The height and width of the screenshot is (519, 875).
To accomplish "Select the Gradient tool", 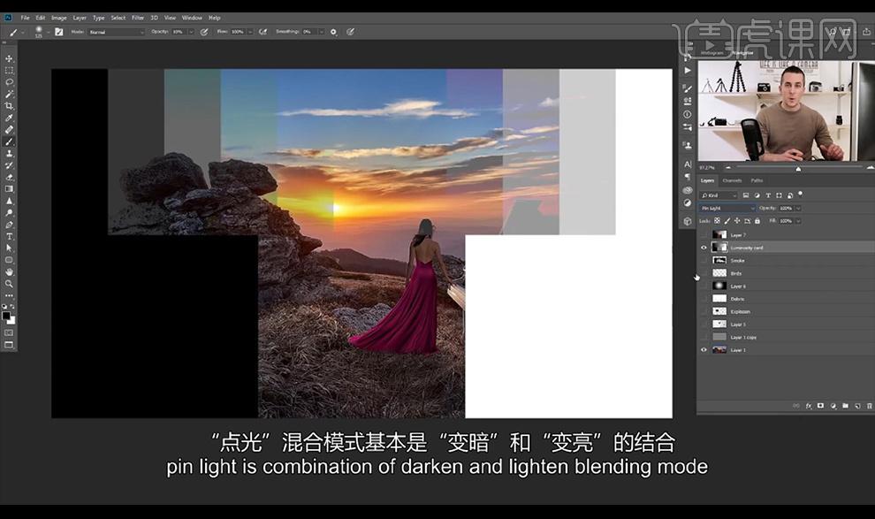I will [x=9, y=188].
